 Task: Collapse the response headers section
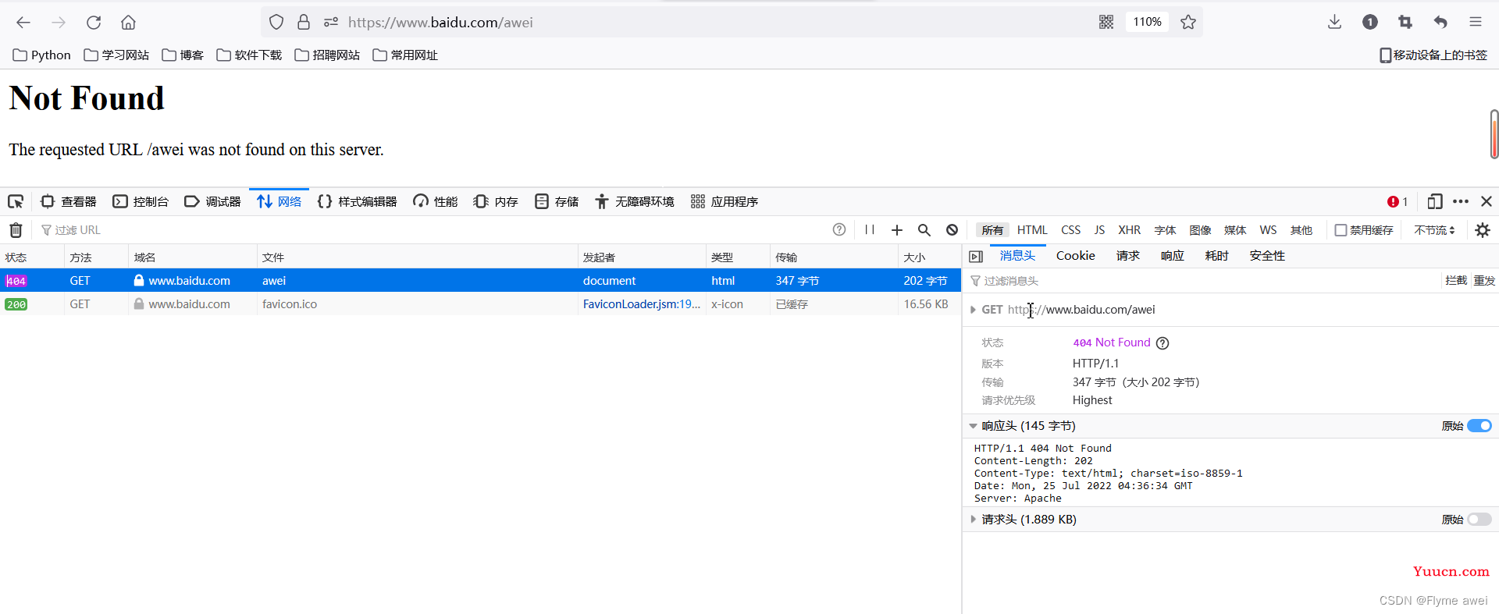click(973, 426)
